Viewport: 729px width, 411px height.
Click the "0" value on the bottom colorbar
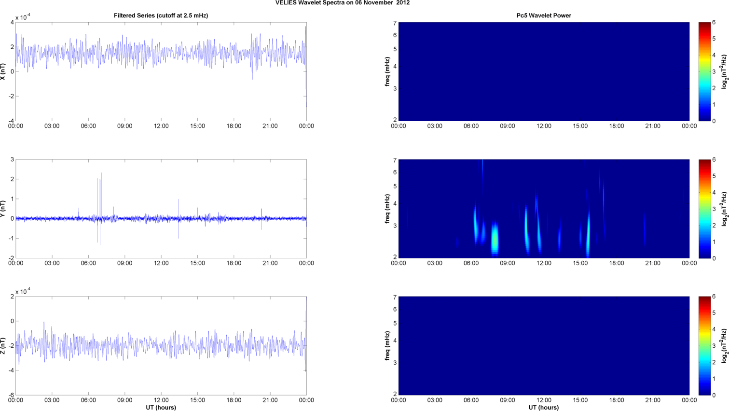point(714,395)
